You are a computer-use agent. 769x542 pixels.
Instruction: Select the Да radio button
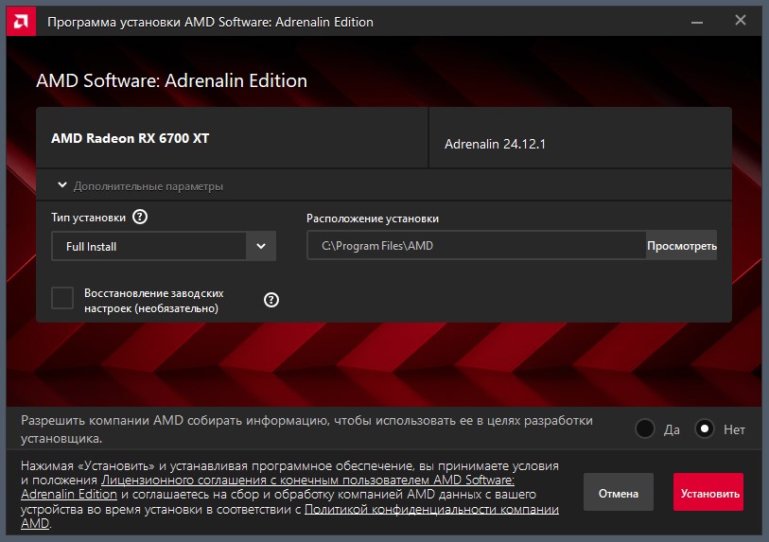(644, 428)
